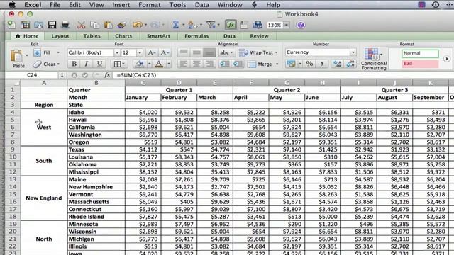
Task: Click the Decrease Decimal icon
Action: [x=350, y=64]
